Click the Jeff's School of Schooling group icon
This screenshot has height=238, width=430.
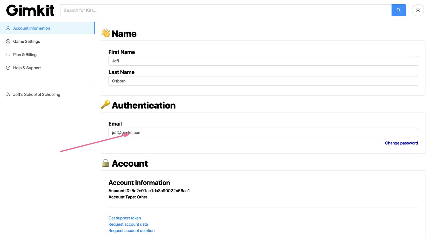coord(8,94)
